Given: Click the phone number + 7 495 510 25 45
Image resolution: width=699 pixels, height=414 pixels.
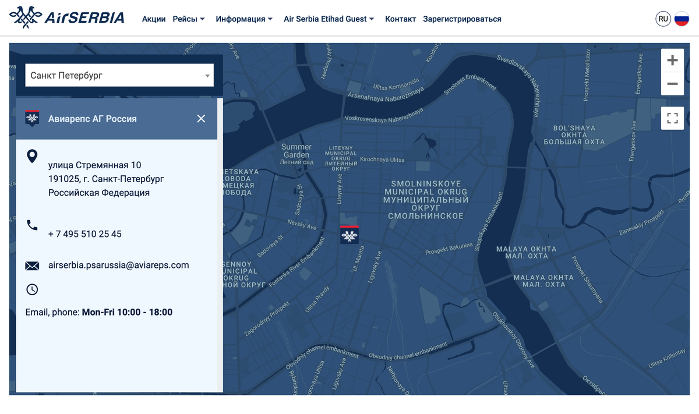Looking at the screenshot, I should 85,234.
